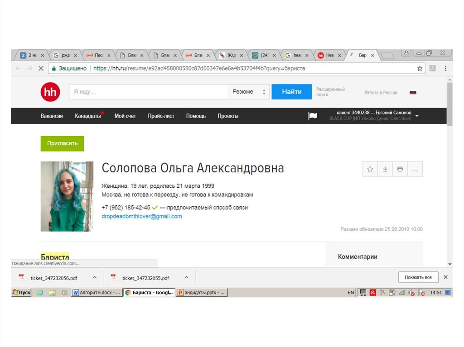This screenshot has height=347, width=464.
Task: Open Chrome three-dot menu
Action: (x=445, y=68)
